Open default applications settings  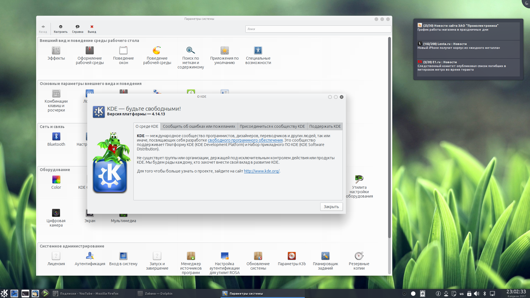pos(224,51)
